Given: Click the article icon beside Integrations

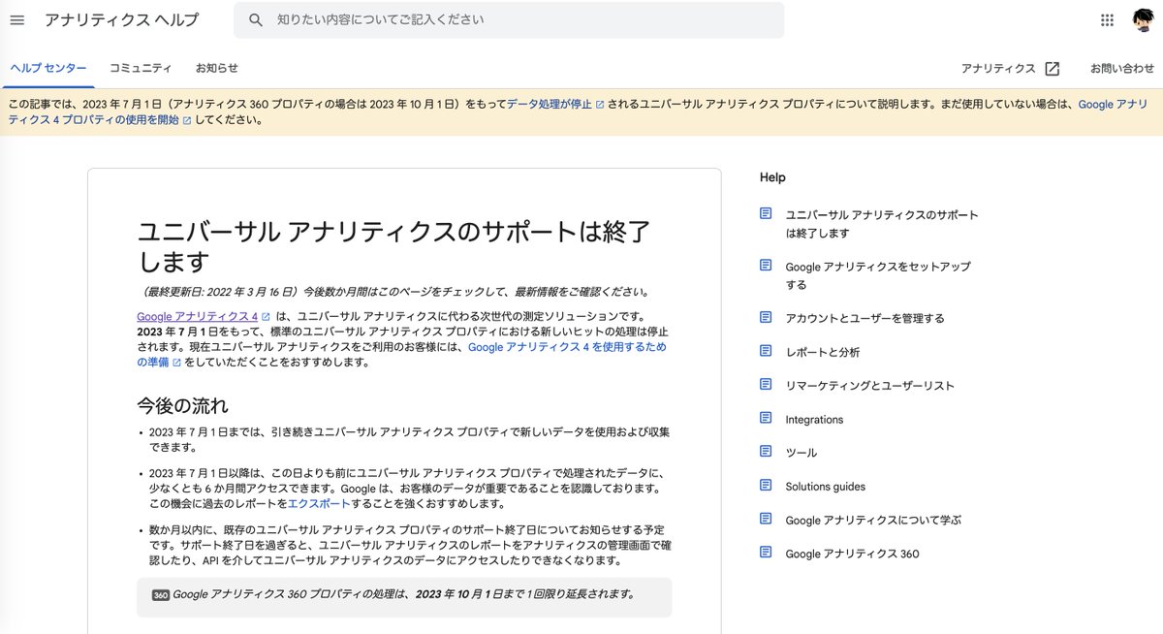Looking at the screenshot, I should coord(766,419).
